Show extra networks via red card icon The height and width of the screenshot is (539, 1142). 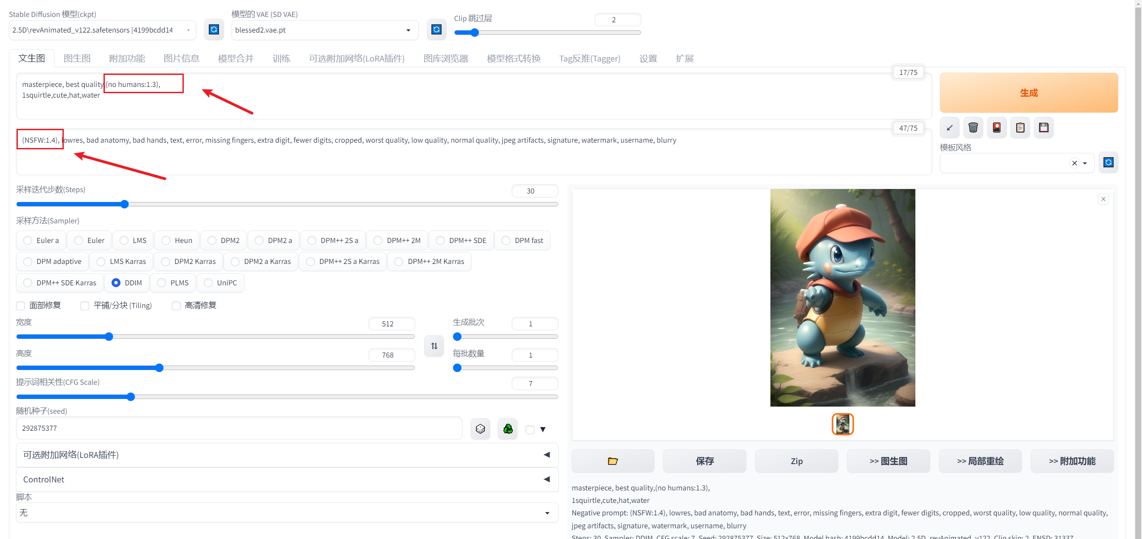pos(997,128)
